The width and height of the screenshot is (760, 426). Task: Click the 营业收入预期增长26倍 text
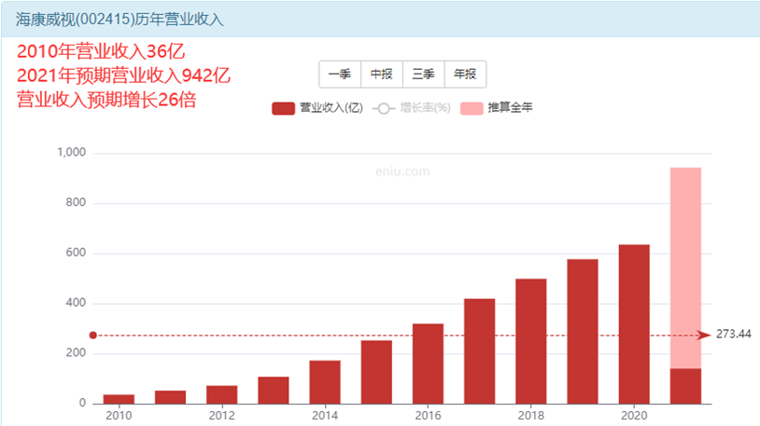[106, 100]
